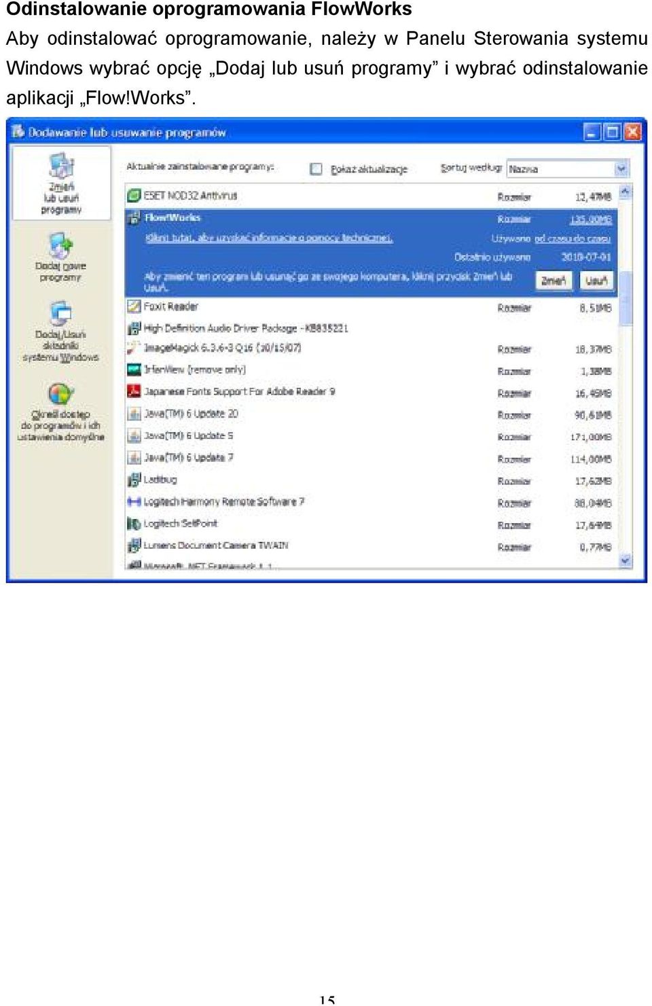
Task: Click the Java 6 Update 7 icon
Action: click(x=134, y=458)
